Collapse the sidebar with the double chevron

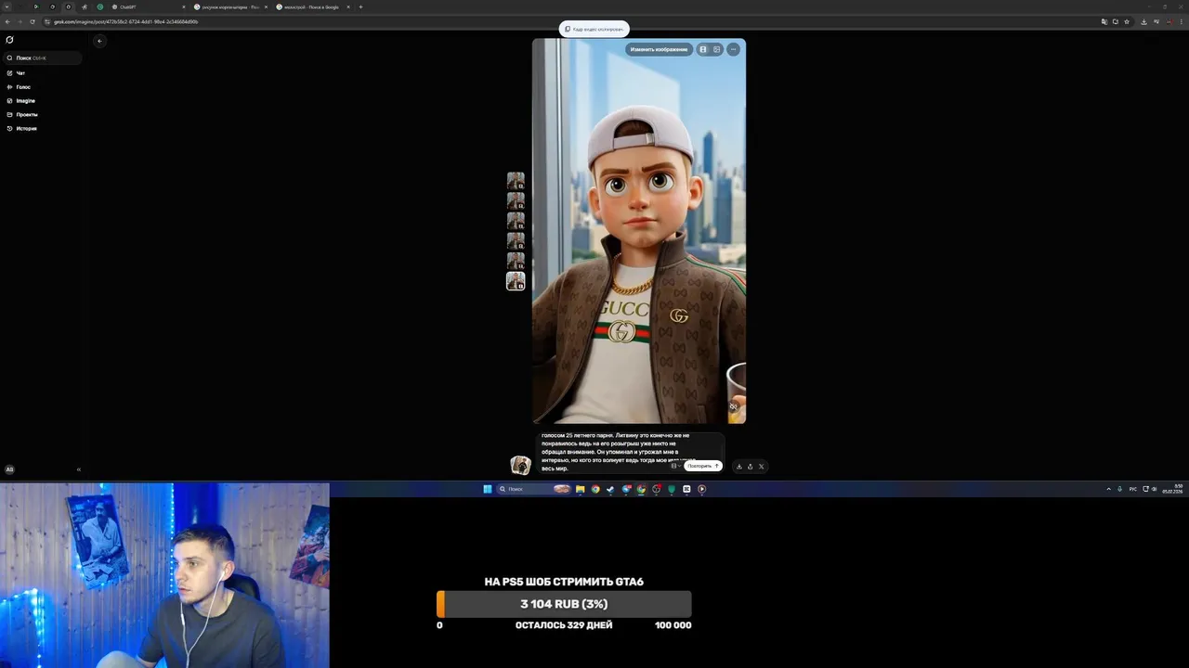pos(78,469)
